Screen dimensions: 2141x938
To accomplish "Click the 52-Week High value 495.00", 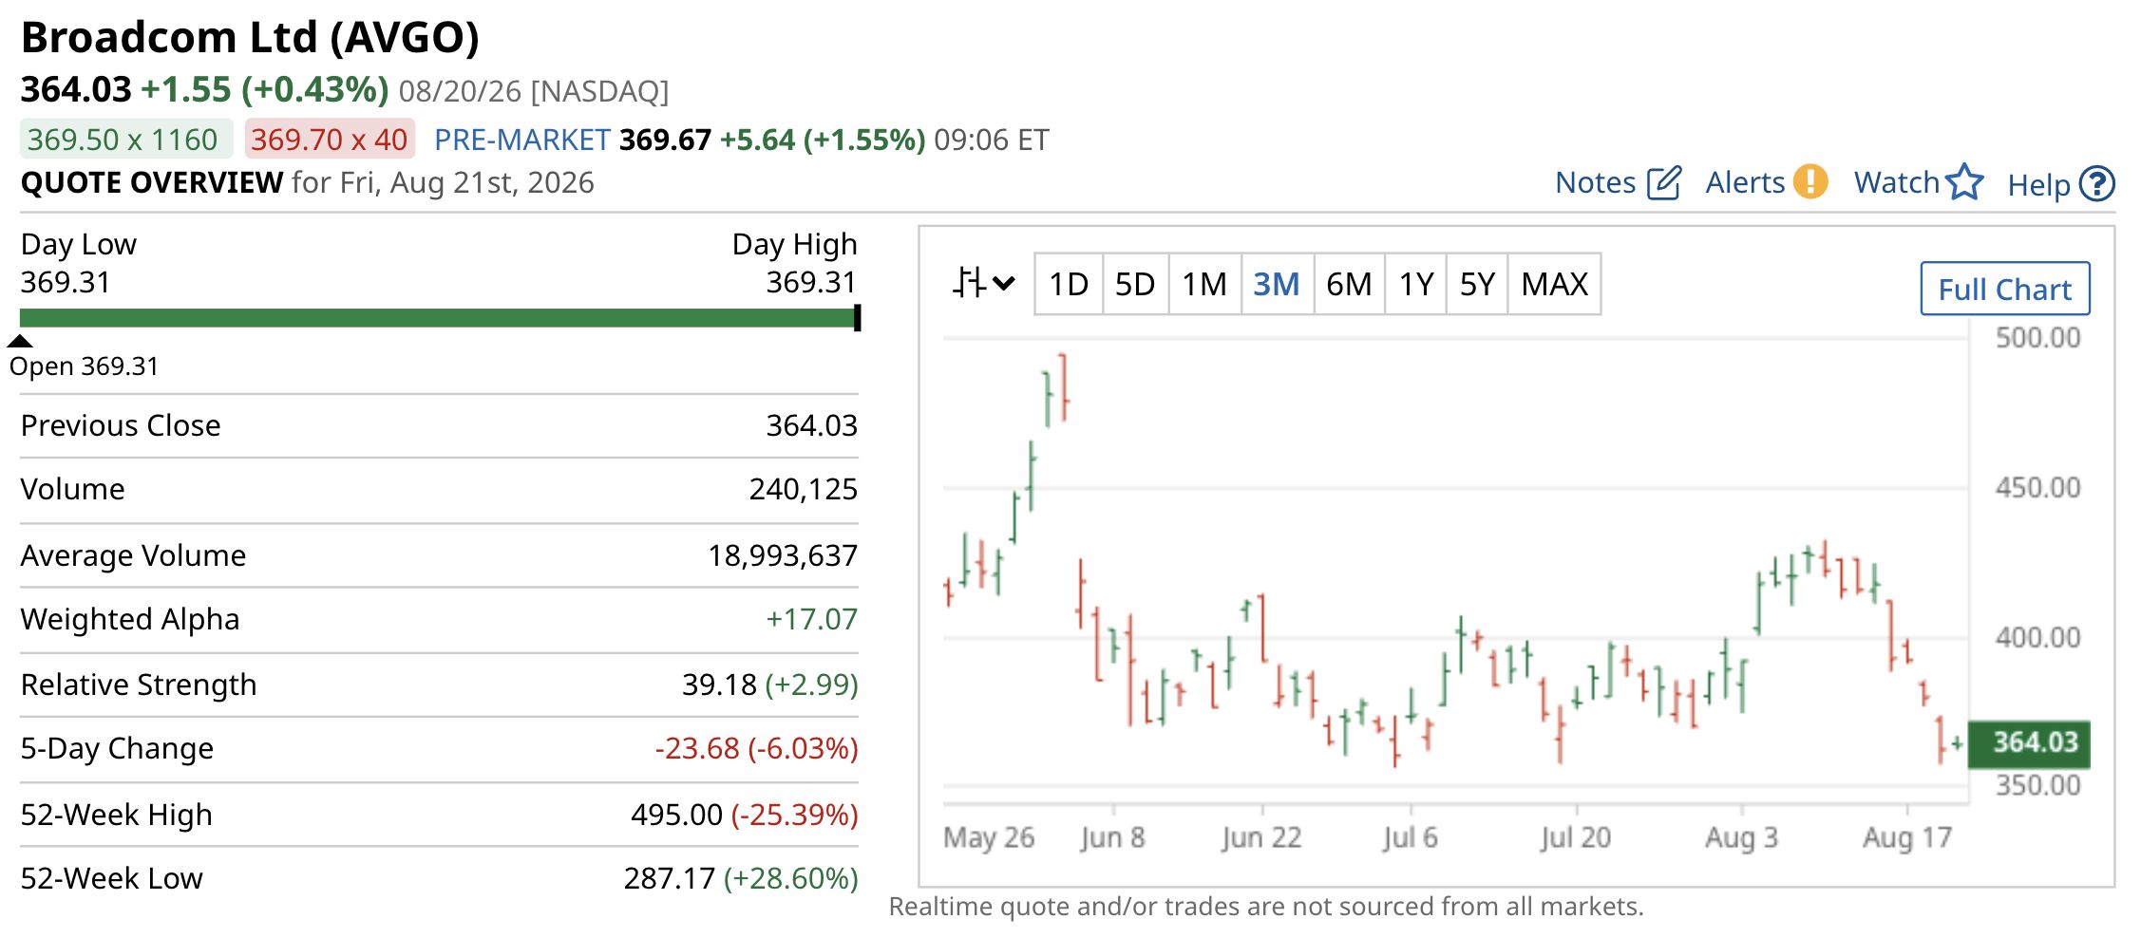I will point(676,815).
